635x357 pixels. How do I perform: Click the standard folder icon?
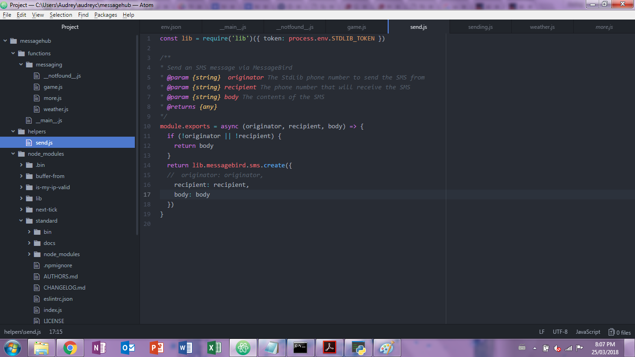point(29,221)
